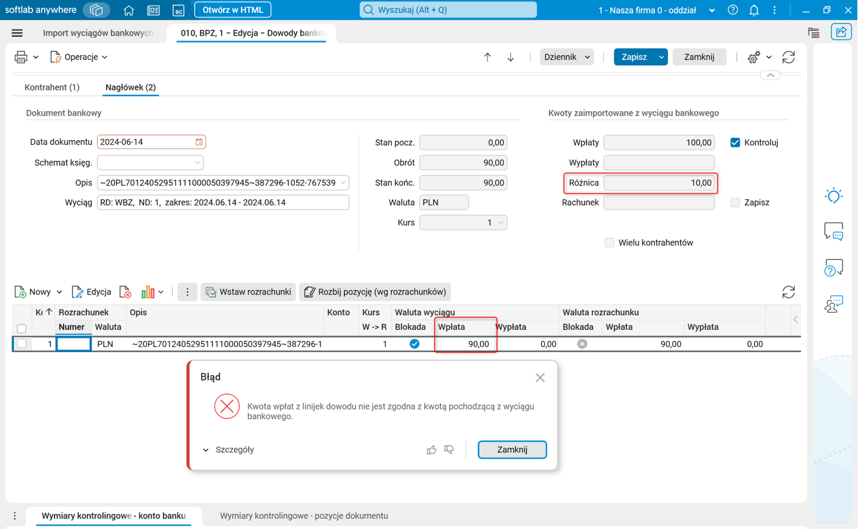Click the bar chart icon in grid toolbar
Viewport: 858px width, 529px height.
148,292
